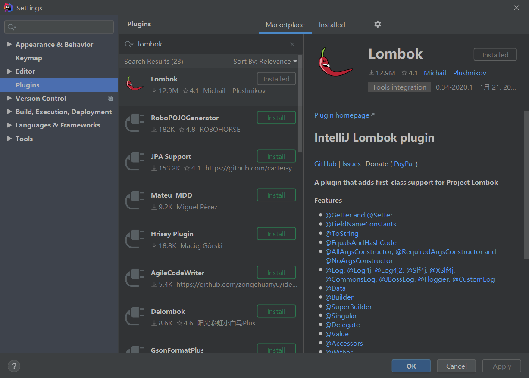Click the Hrisey Plugin plug icon
529x378 pixels.
[x=135, y=239]
